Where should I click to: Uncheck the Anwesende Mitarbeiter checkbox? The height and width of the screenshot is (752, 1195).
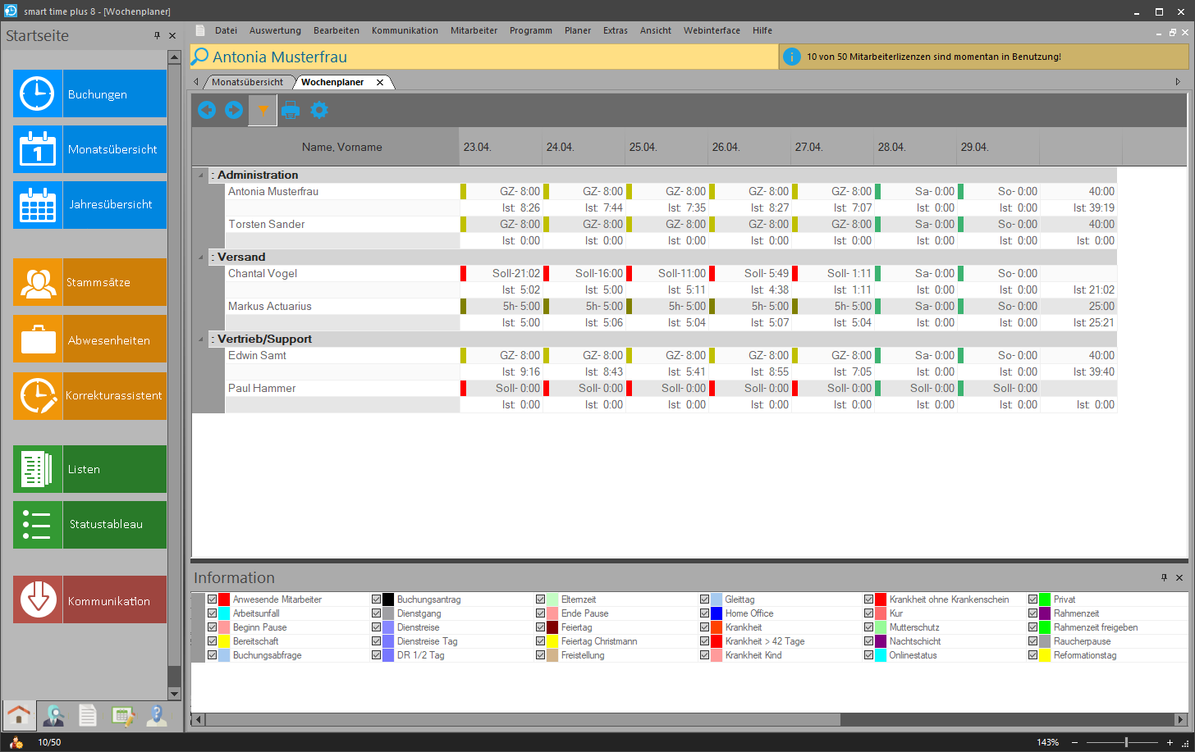[213, 599]
